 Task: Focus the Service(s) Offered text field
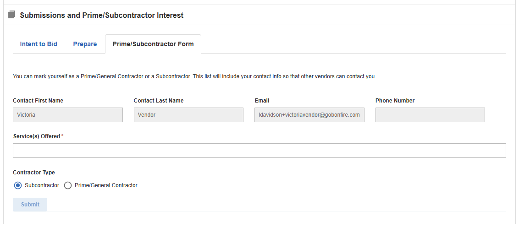pyautogui.click(x=259, y=151)
